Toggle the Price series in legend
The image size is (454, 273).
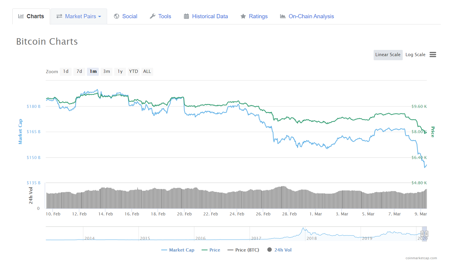[x=211, y=250]
